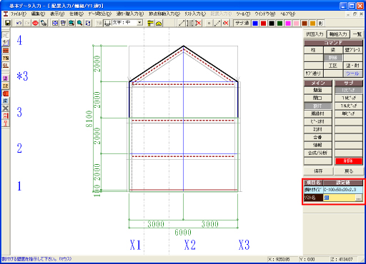This screenshot has width=366, height=264.
Task: Toggle the サブ通 button in toolbar
Action: [x=242, y=23]
